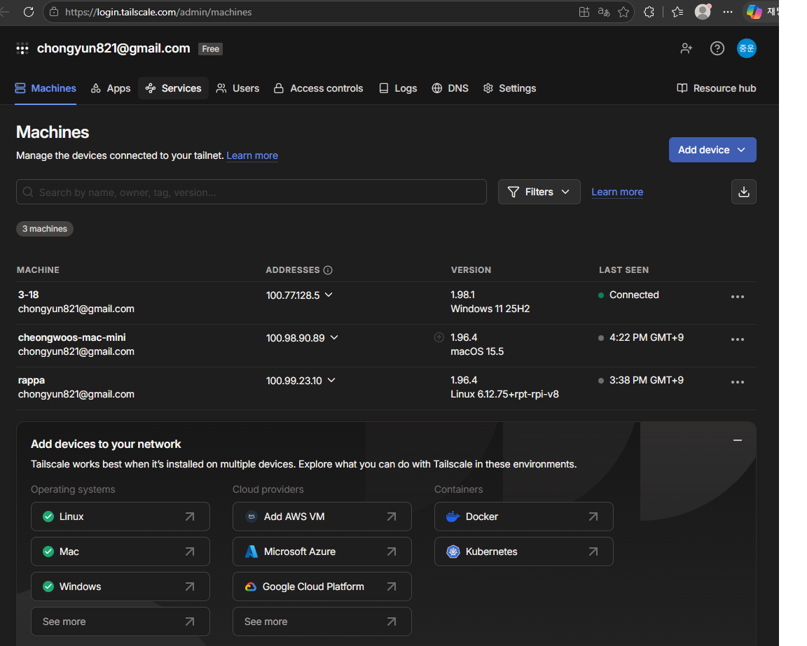Click the user avatar in top right
Viewport: 807px width, 646px height.
746,48
